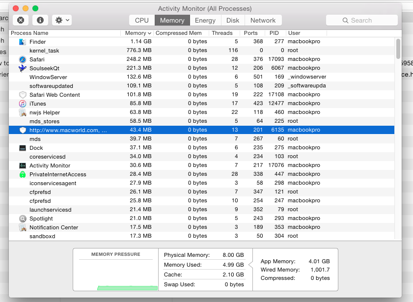Click the Memory Pressure graph
This screenshot has width=413, height=302.
click(116, 275)
